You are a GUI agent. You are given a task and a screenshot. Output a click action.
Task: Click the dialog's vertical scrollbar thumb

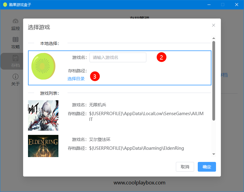tap(214, 81)
